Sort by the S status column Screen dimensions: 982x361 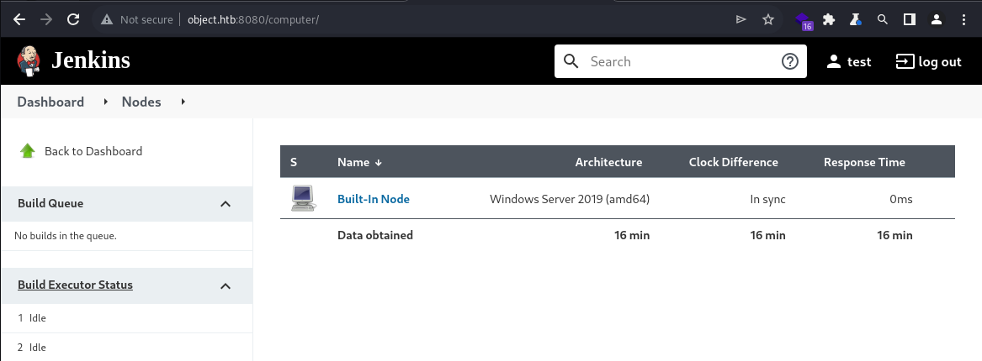tap(294, 162)
